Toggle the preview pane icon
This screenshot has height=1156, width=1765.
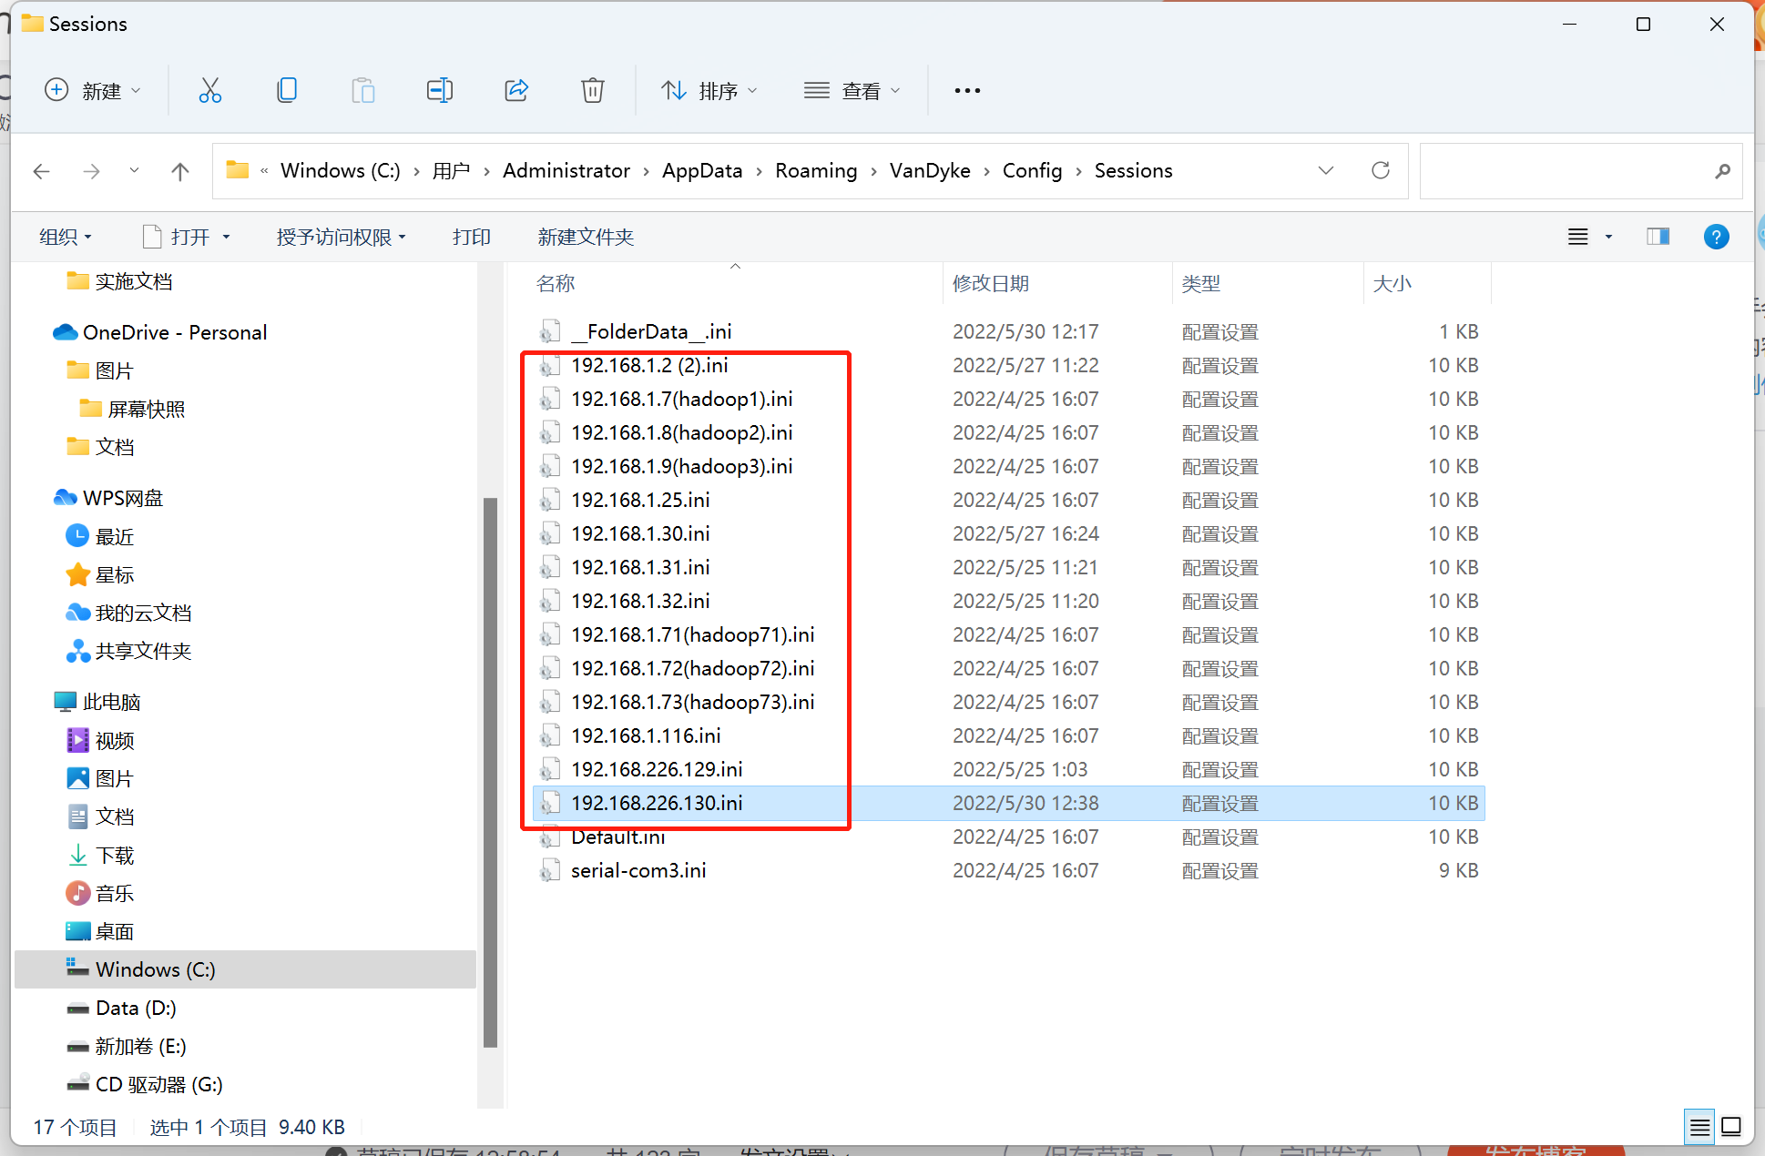(x=1658, y=237)
